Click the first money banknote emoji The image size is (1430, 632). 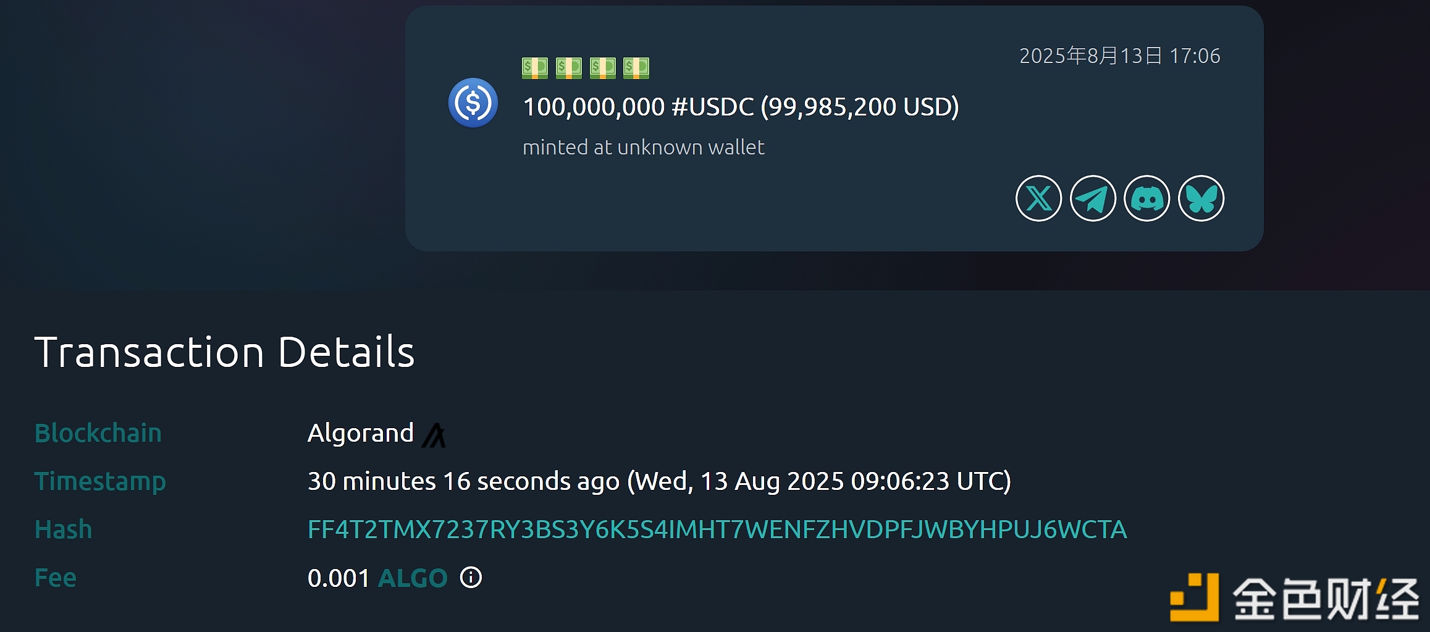click(x=534, y=67)
